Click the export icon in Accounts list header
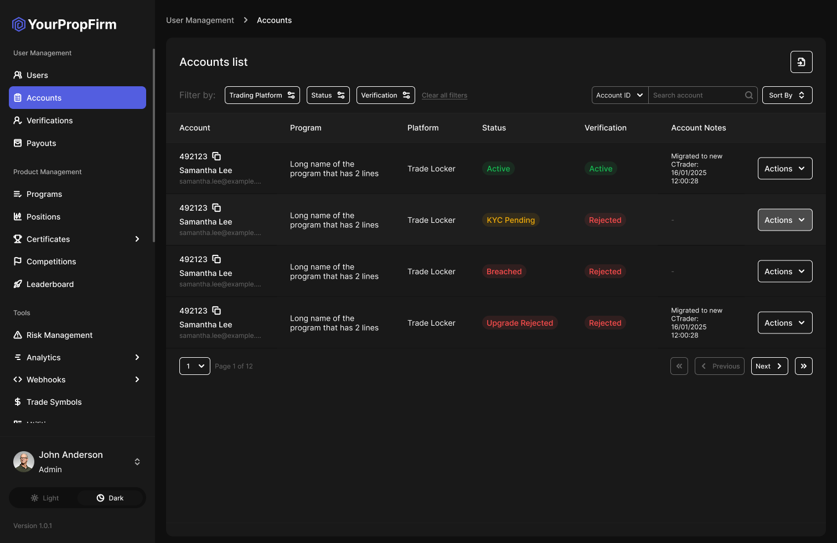Image resolution: width=837 pixels, height=543 pixels. tap(801, 62)
